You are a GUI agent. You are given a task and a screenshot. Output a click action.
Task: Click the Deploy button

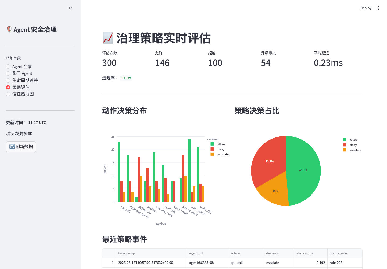coord(366,8)
